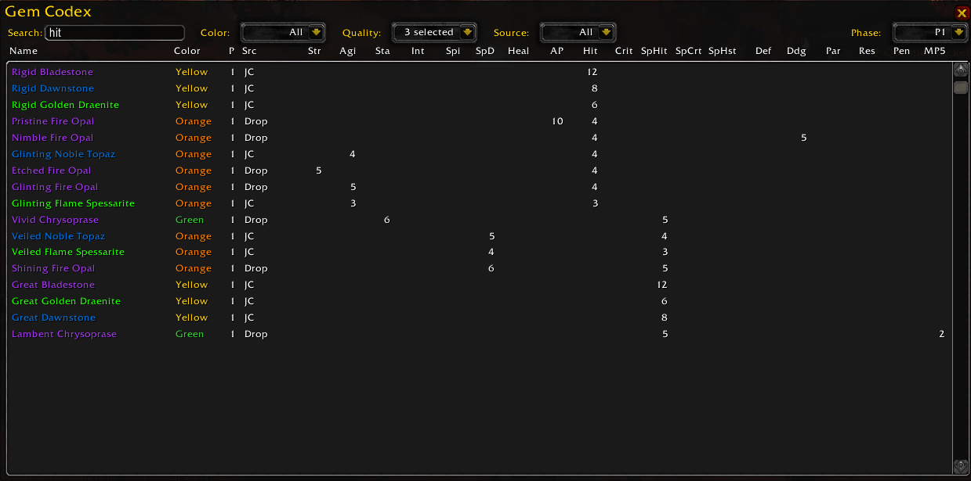Sort by the Str column header
971x481 pixels.
tap(314, 51)
